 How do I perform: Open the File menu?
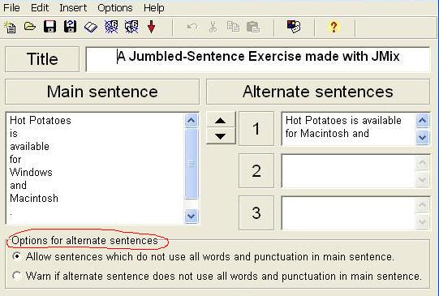click(x=11, y=7)
